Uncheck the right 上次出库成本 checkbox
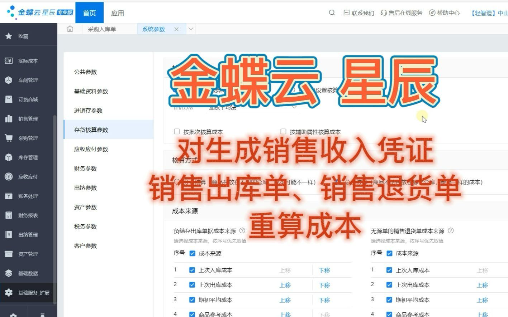The width and height of the screenshot is (508, 317). [x=389, y=285]
